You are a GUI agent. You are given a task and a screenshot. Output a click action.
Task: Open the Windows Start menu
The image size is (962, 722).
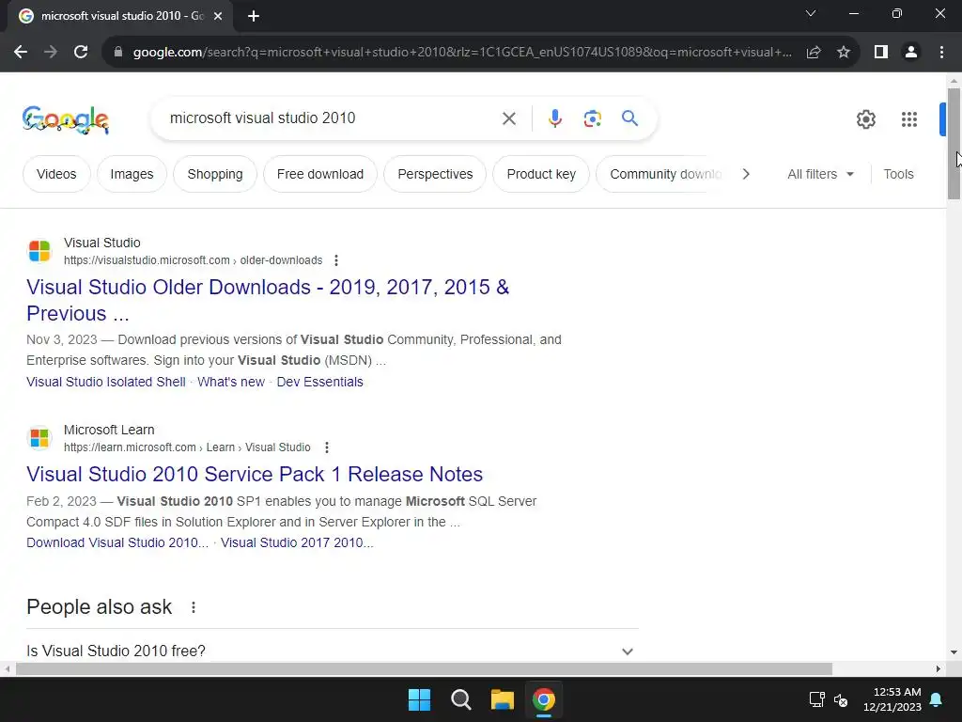point(420,699)
